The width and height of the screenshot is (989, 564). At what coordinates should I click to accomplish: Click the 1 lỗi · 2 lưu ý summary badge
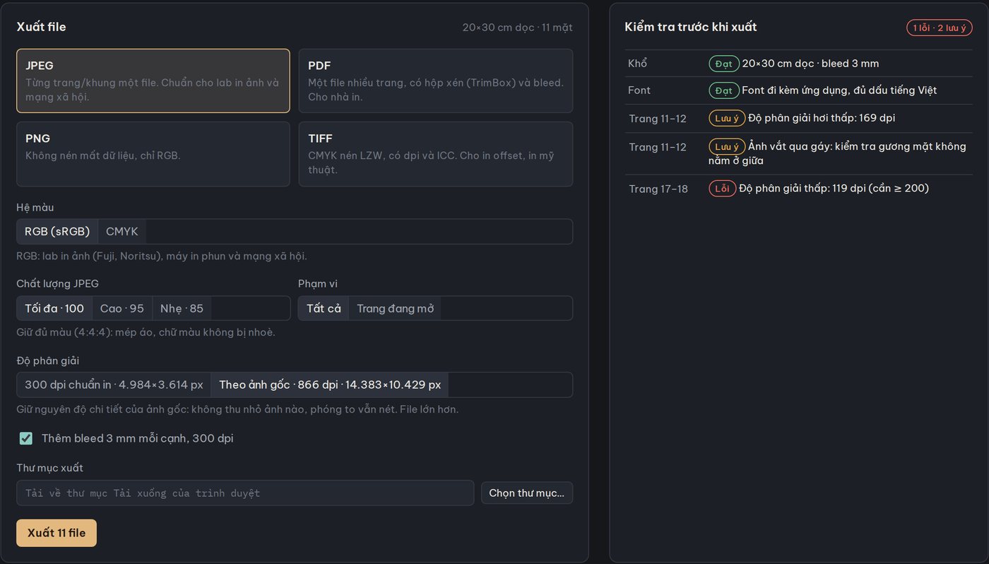[x=940, y=28]
